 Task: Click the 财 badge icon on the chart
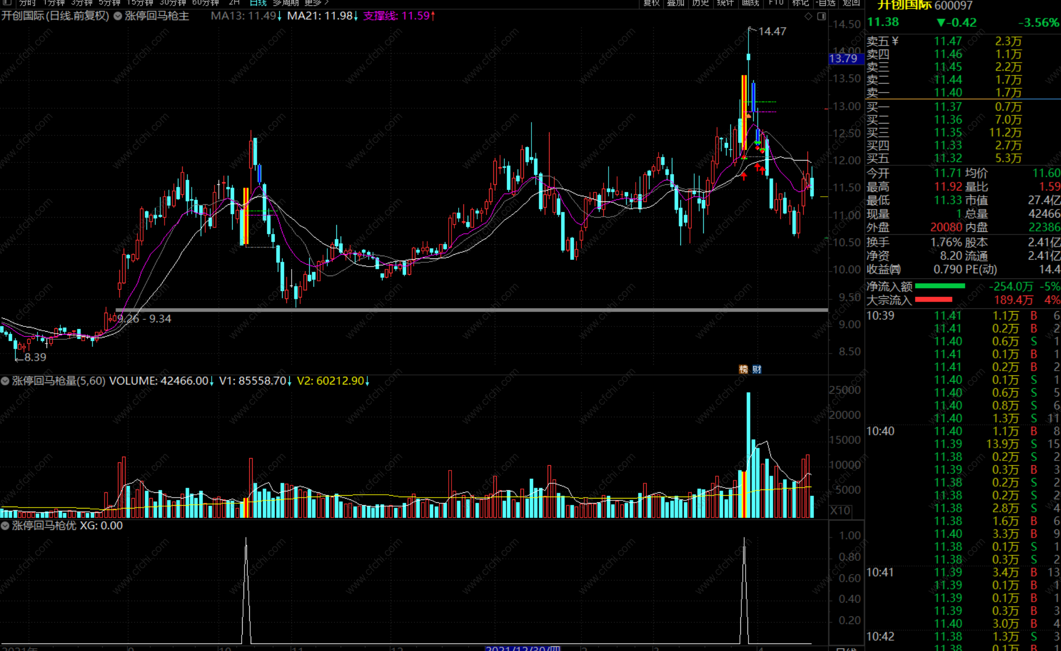757,369
